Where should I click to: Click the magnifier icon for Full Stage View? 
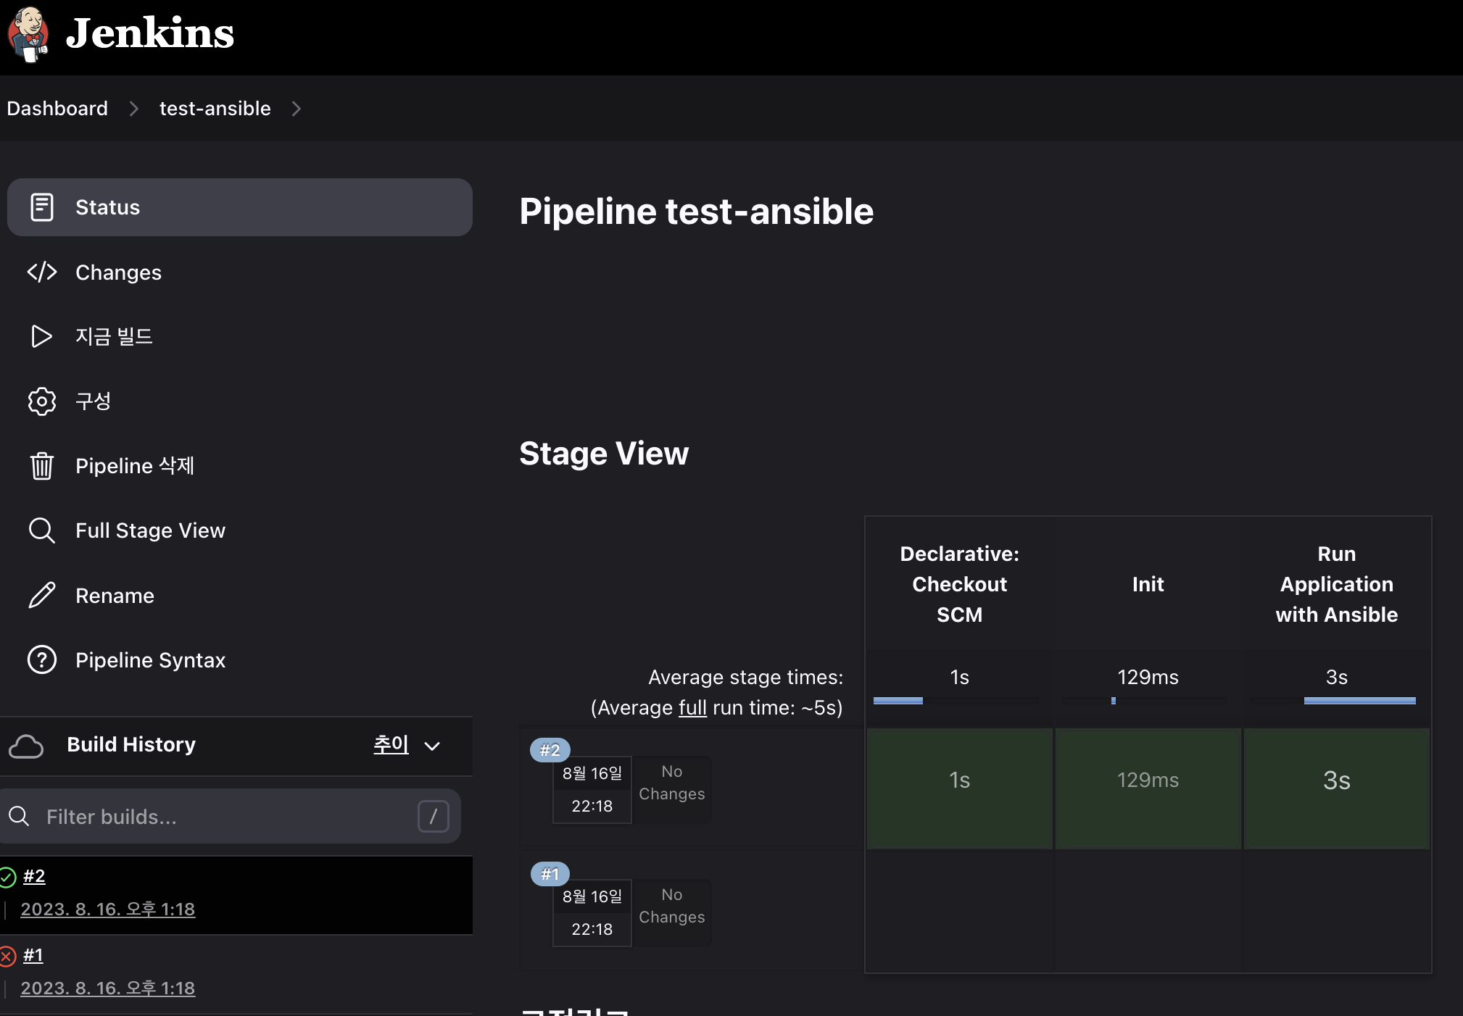(41, 530)
